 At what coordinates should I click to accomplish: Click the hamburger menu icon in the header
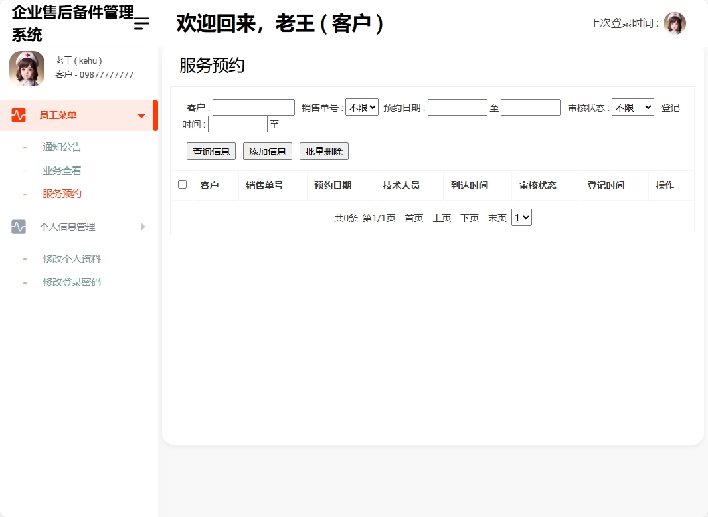pos(140,24)
